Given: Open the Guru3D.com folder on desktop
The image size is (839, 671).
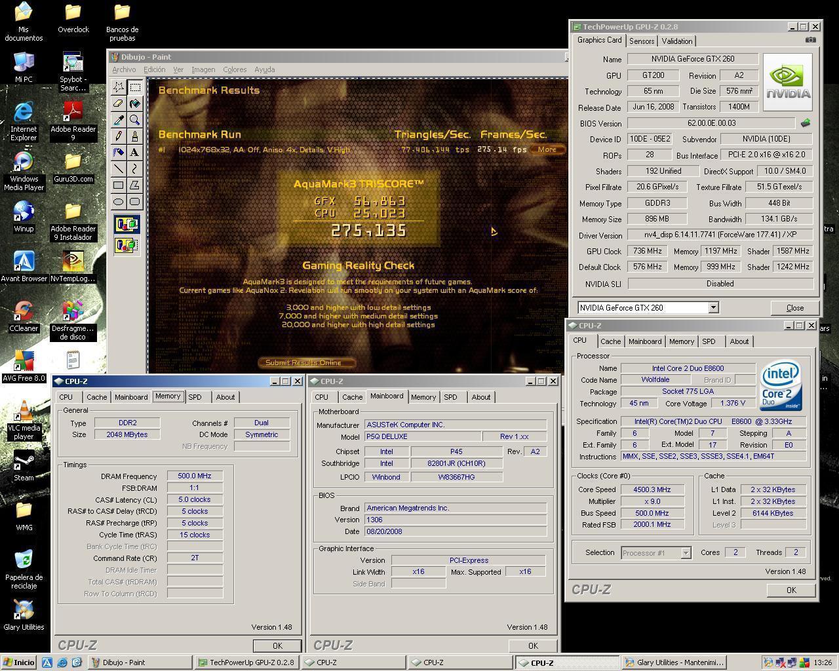Looking at the screenshot, I should click(73, 167).
